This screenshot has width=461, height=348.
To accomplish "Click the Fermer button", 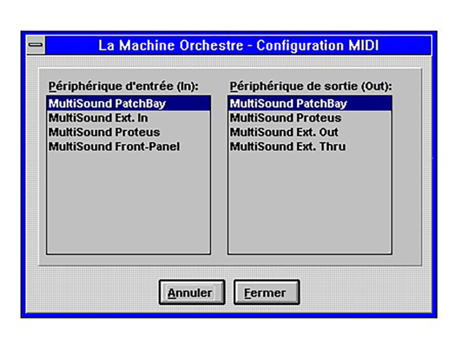I will click(267, 292).
